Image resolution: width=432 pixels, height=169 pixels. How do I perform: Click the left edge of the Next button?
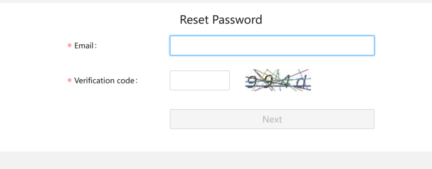(x=174, y=119)
